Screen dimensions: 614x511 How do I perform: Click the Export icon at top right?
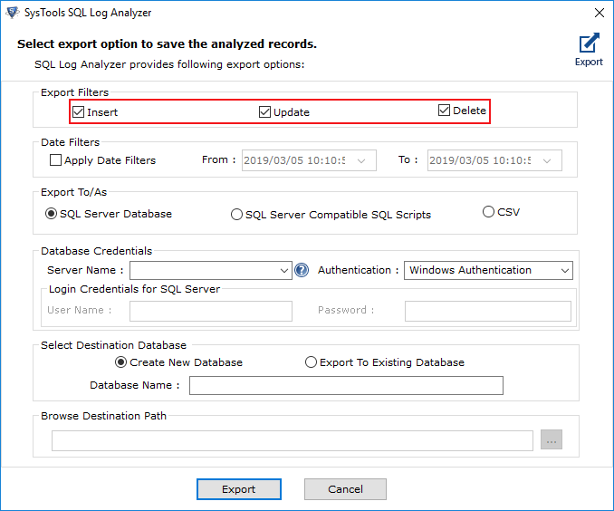589,49
